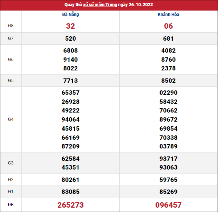The width and height of the screenshot is (218, 212).
Task: Select Đà Nẵng G3 number 62584
Action: coord(70,159)
